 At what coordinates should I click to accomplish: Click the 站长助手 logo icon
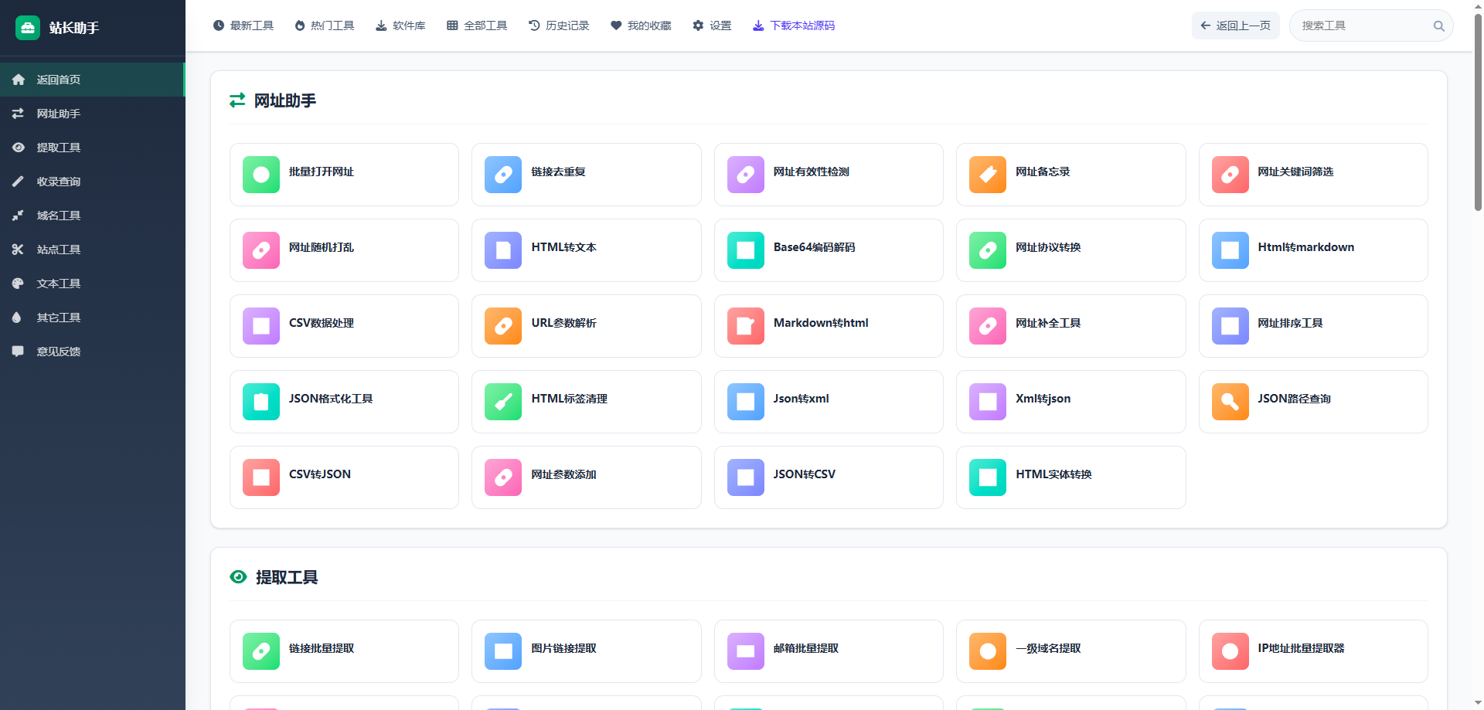pyautogui.click(x=28, y=28)
